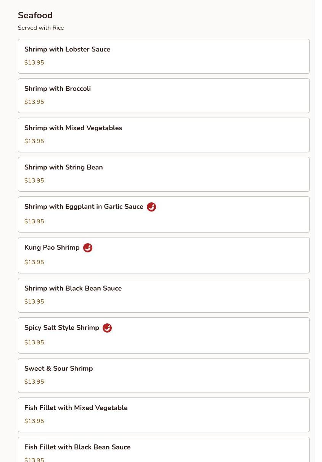The height and width of the screenshot is (462, 322).
Task: Open Fish Fillet with Mixed Vegetable
Action: 164,415
